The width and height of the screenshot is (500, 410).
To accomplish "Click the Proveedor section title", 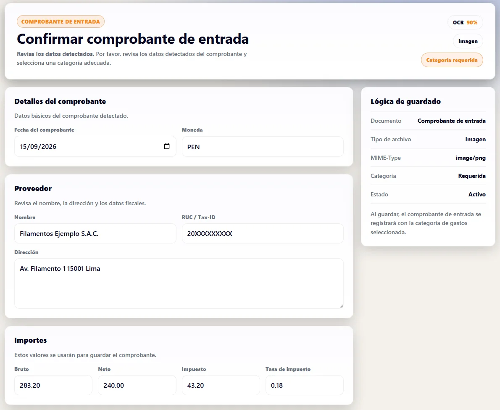I will [33, 188].
